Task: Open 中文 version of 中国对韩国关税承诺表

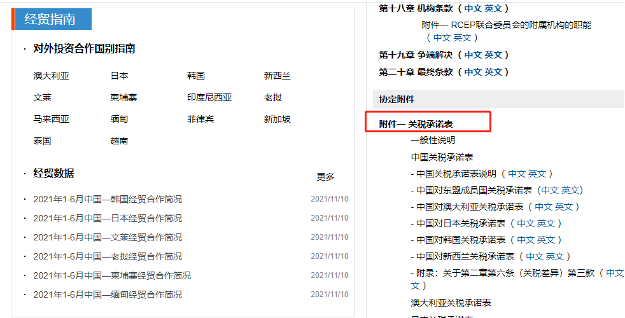Action: pos(526,240)
